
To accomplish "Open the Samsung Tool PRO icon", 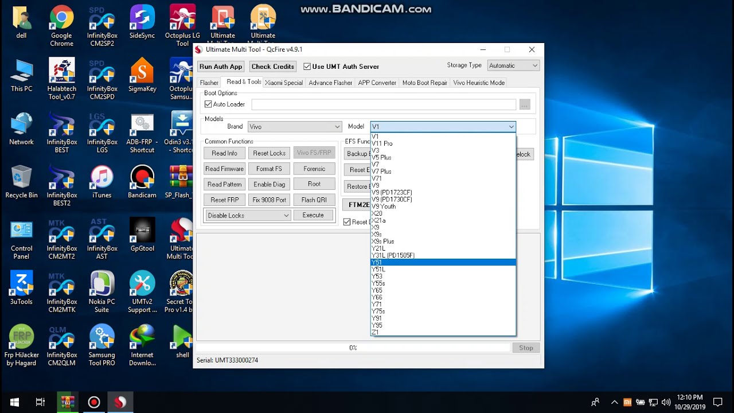I will coord(102,346).
